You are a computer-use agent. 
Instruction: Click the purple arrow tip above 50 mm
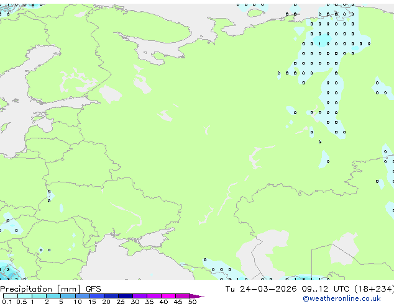point(197,296)
